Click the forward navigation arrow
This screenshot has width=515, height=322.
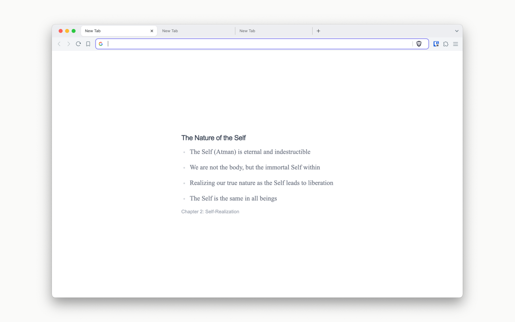(69, 44)
